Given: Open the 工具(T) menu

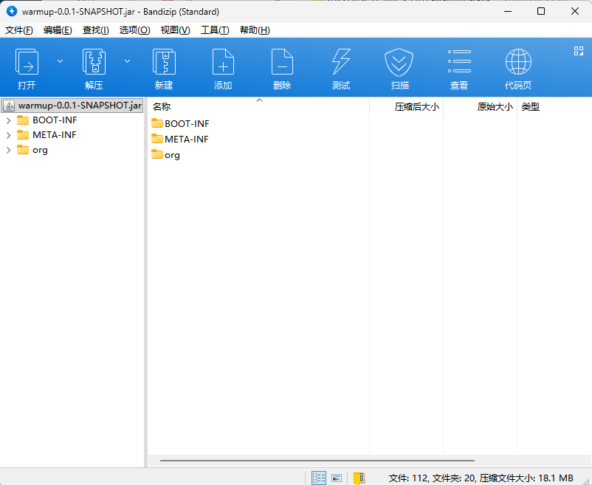Looking at the screenshot, I should pyautogui.click(x=215, y=30).
